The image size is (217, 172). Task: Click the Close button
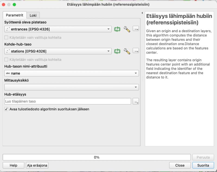(180, 165)
